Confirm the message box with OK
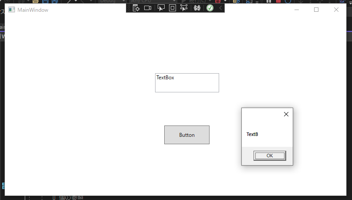 tap(270, 156)
